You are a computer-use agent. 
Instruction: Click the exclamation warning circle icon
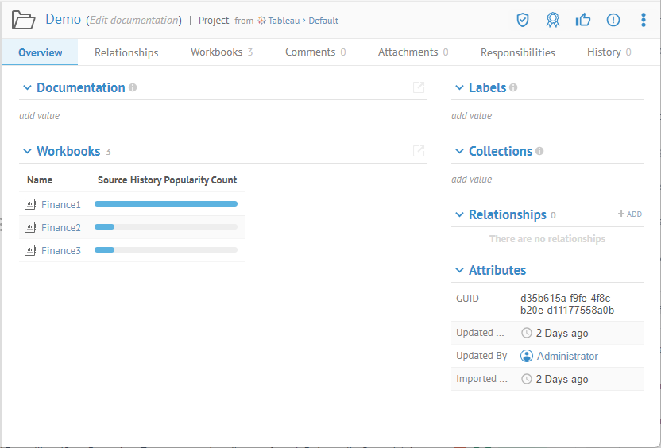point(613,20)
